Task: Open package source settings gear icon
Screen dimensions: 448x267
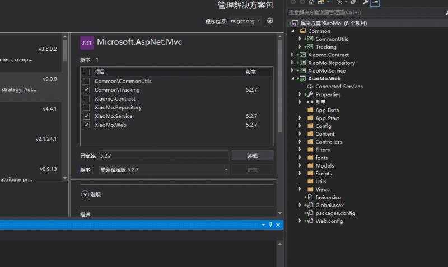Action: [270, 21]
